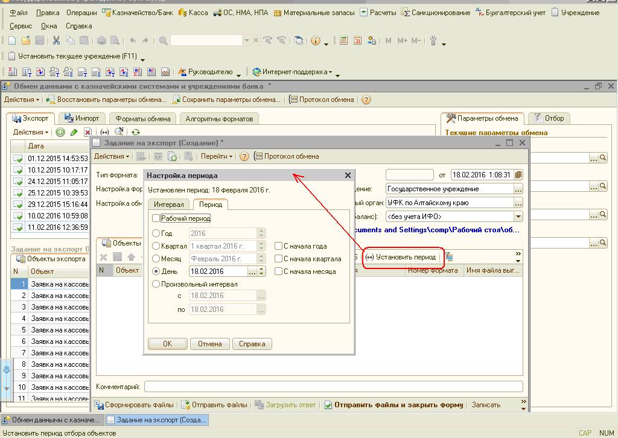Click date picker icon beside 18.02.2016 1:08:31

(x=518, y=175)
